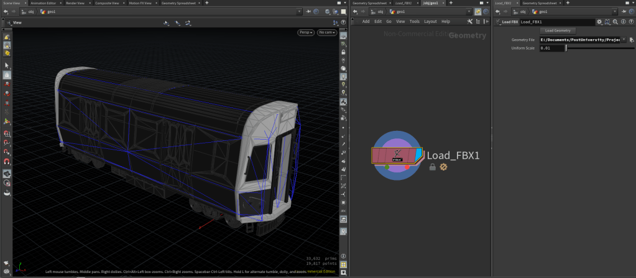Click the FBX icon on Load_FBX1 node
Viewport: 636px width, 278px height.
(397, 155)
